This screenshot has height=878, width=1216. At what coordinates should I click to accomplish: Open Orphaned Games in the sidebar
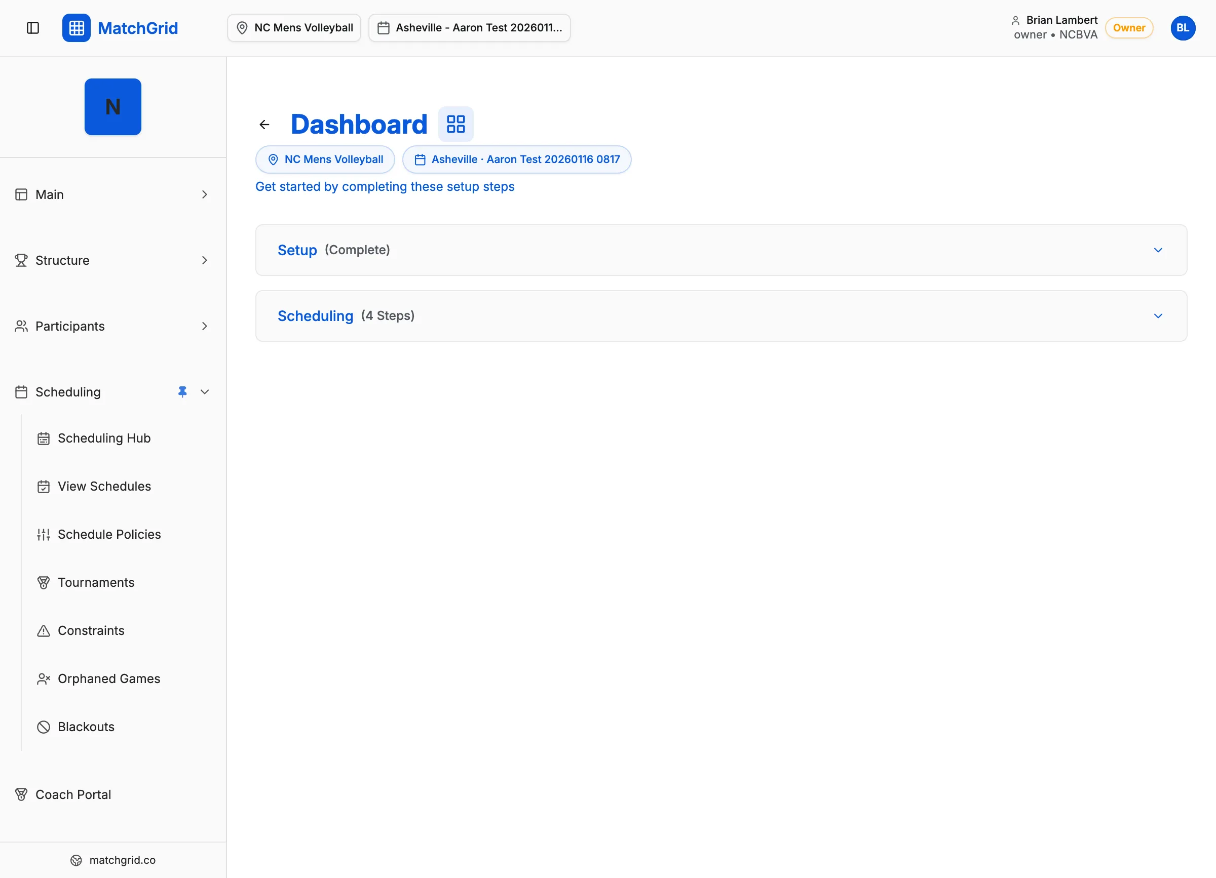[109, 679]
